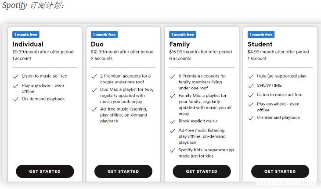The width and height of the screenshot is (321, 189).
Task: Select the Family plan heading
Action: coord(180,44)
